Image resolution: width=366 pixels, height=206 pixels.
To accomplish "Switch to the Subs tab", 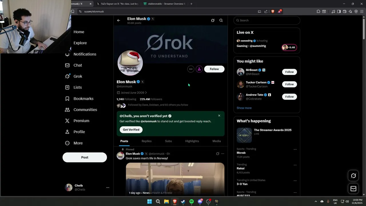I will pyautogui.click(x=168, y=141).
